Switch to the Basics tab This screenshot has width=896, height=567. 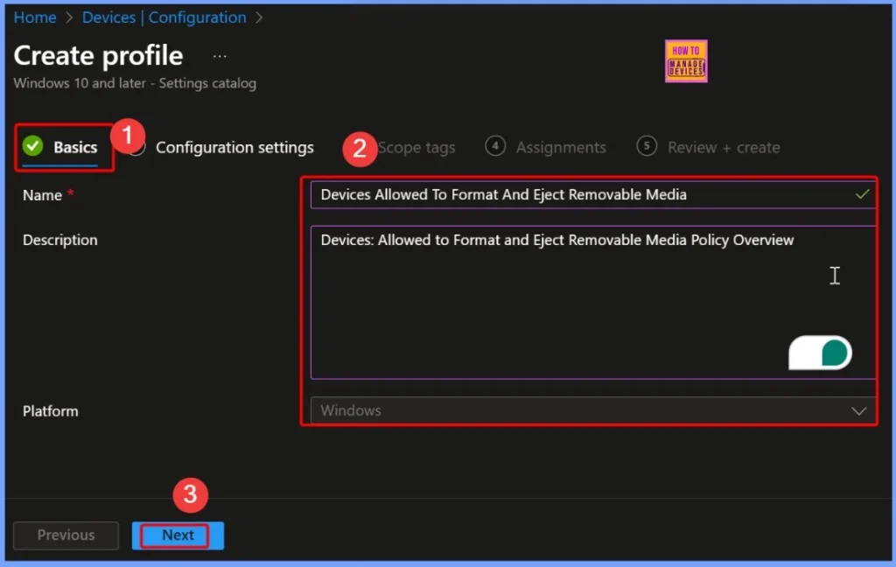pos(74,148)
